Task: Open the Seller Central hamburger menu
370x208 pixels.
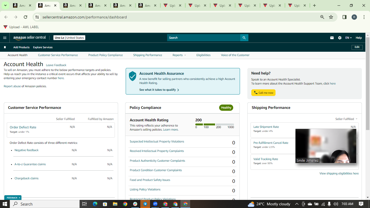Action: click(5, 38)
